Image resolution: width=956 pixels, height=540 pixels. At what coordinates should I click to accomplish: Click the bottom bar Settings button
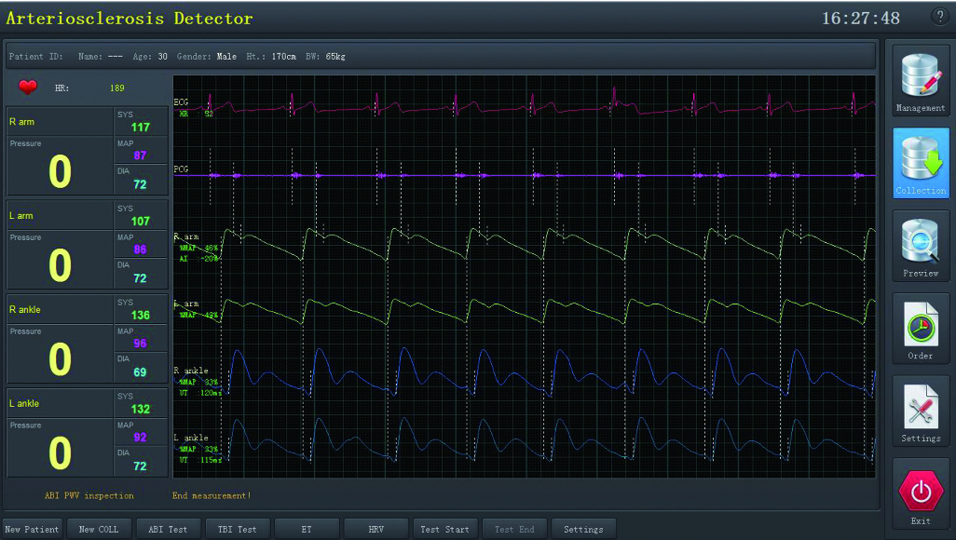coord(583,529)
